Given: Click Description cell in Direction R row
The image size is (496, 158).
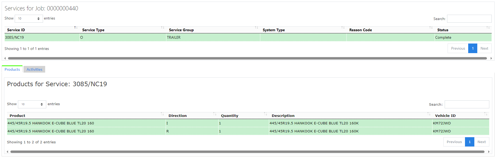Looking at the screenshot, I should click(x=351, y=131).
